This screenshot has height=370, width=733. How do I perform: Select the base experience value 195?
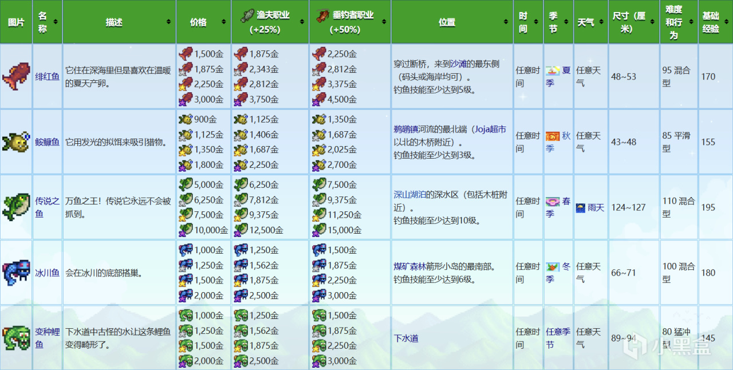point(708,207)
